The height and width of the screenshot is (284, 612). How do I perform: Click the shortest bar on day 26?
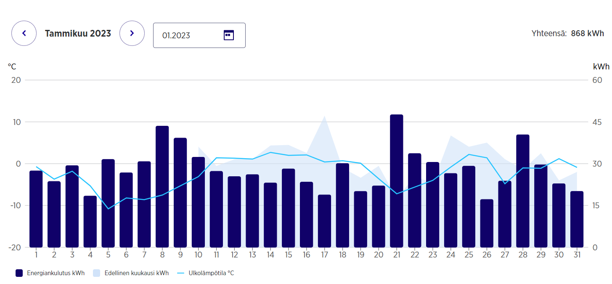click(x=486, y=223)
